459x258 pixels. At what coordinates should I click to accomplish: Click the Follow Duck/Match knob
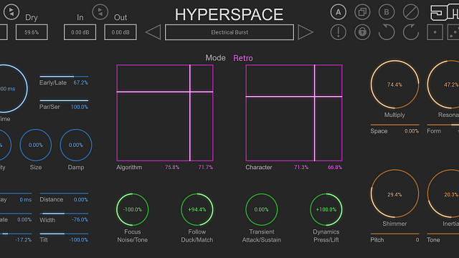click(197, 209)
